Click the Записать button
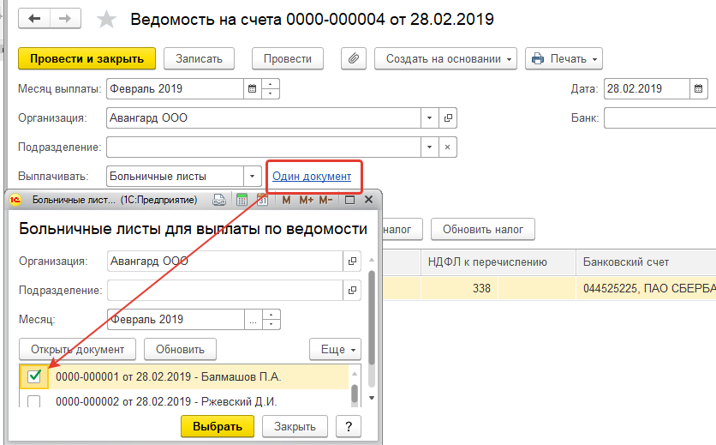This screenshot has height=445, width=716. pos(199,59)
